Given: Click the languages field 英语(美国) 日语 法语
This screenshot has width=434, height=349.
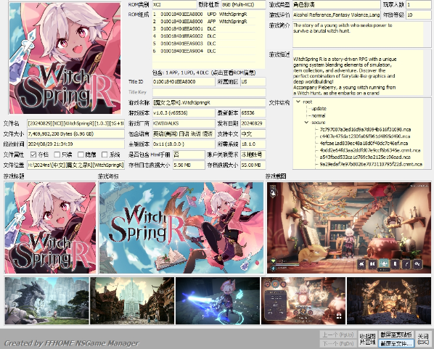Looking at the screenshot, I should (184, 134).
